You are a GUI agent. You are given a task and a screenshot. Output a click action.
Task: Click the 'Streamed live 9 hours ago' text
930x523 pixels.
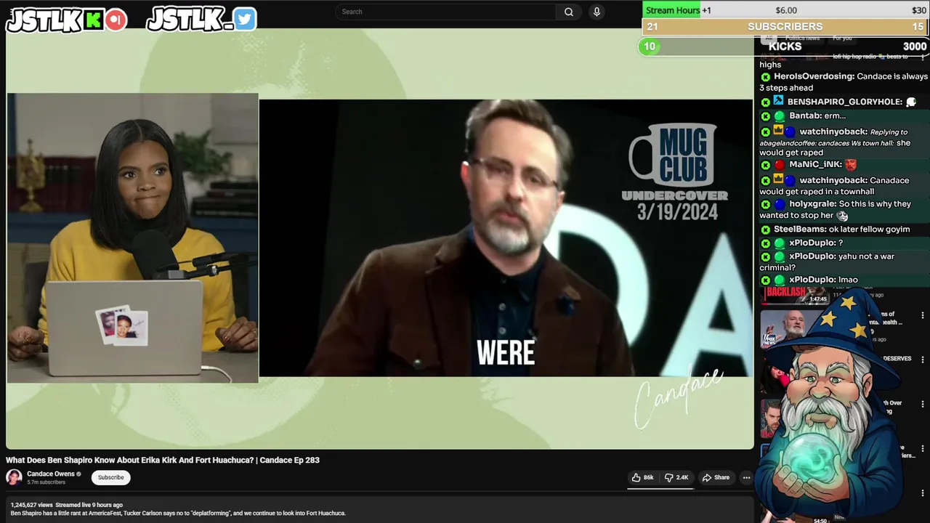pyautogui.click(x=89, y=505)
